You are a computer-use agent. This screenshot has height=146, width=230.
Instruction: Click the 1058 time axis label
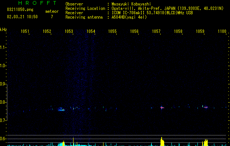178,31
